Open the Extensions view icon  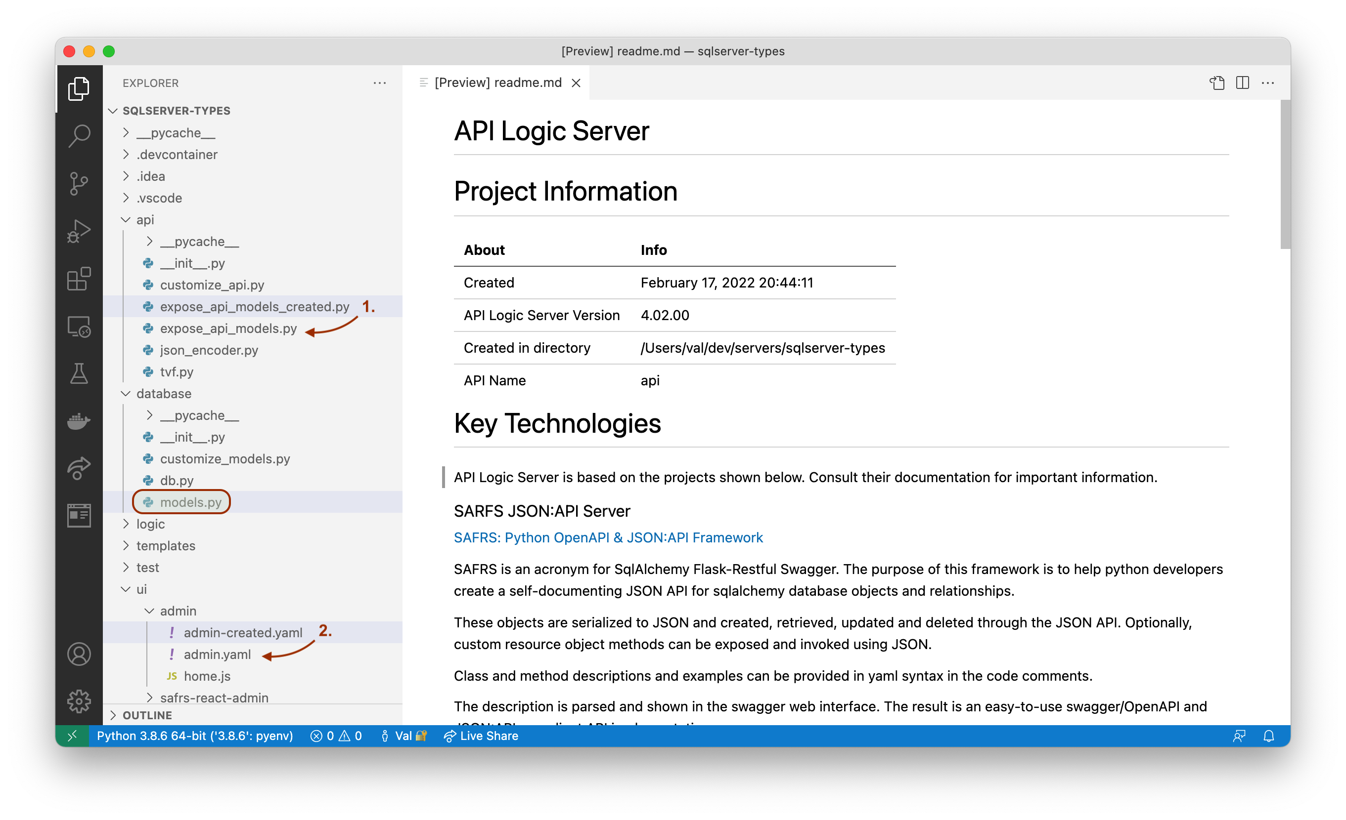[79, 278]
